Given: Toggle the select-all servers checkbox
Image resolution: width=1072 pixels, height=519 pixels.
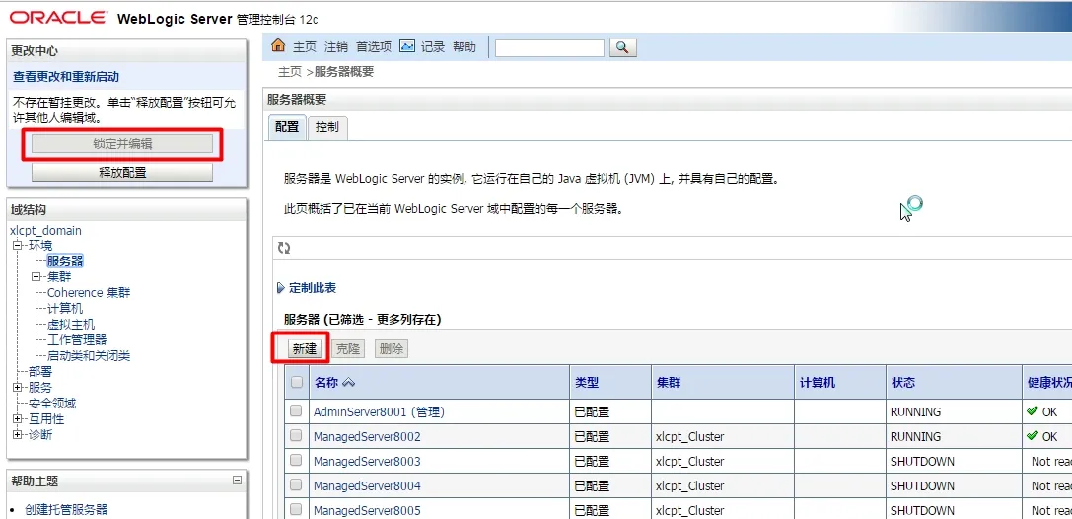Looking at the screenshot, I should [297, 382].
